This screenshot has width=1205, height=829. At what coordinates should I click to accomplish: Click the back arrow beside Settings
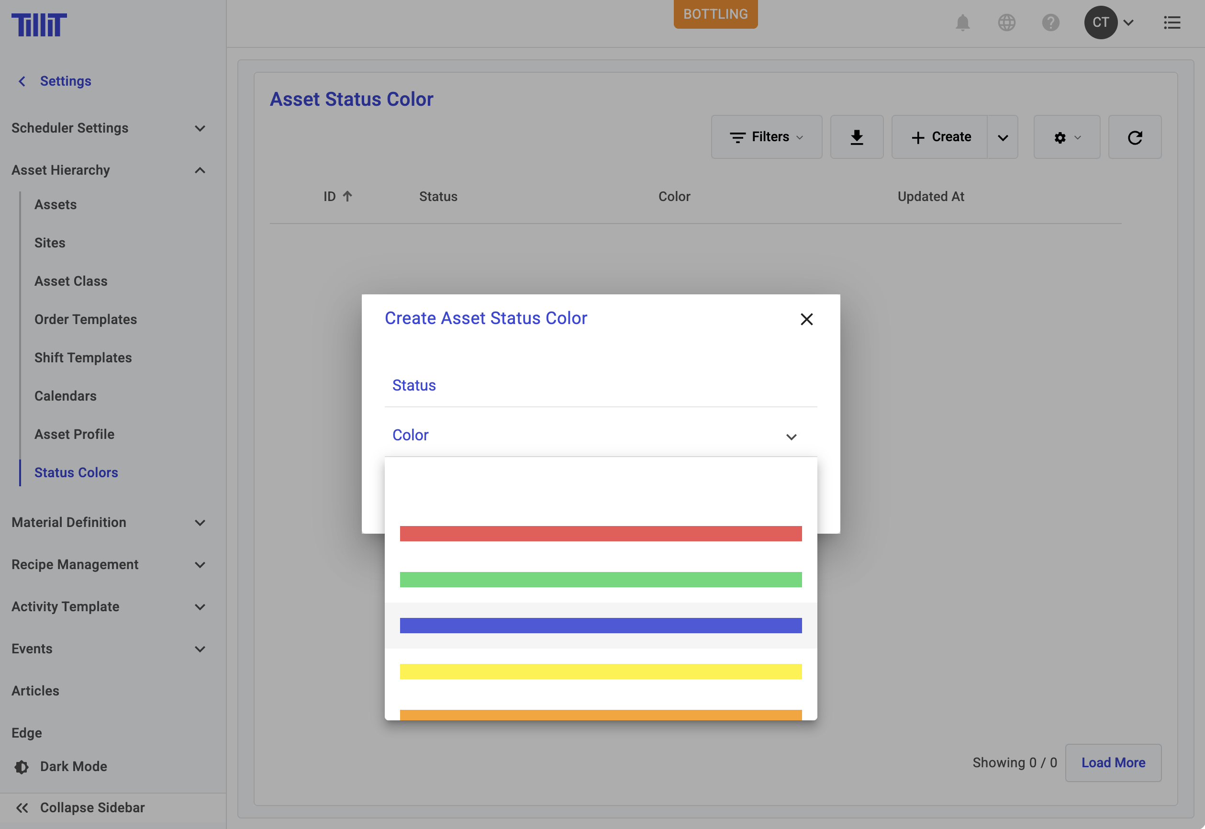pyautogui.click(x=22, y=81)
